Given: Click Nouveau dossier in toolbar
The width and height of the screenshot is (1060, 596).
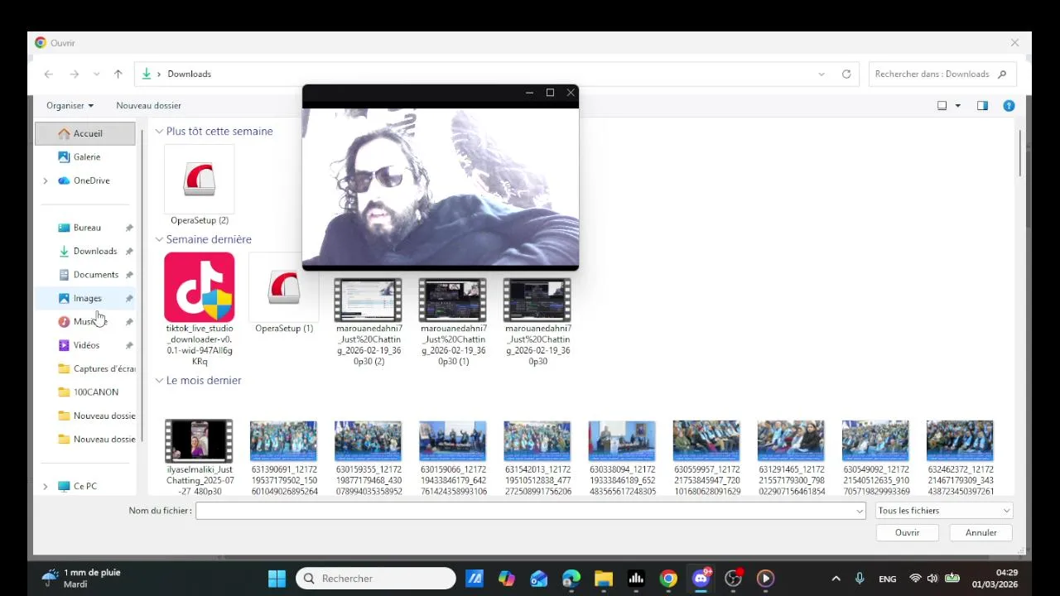Looking at the screenshot, I should pyautogui.click(x=148, y=105).
